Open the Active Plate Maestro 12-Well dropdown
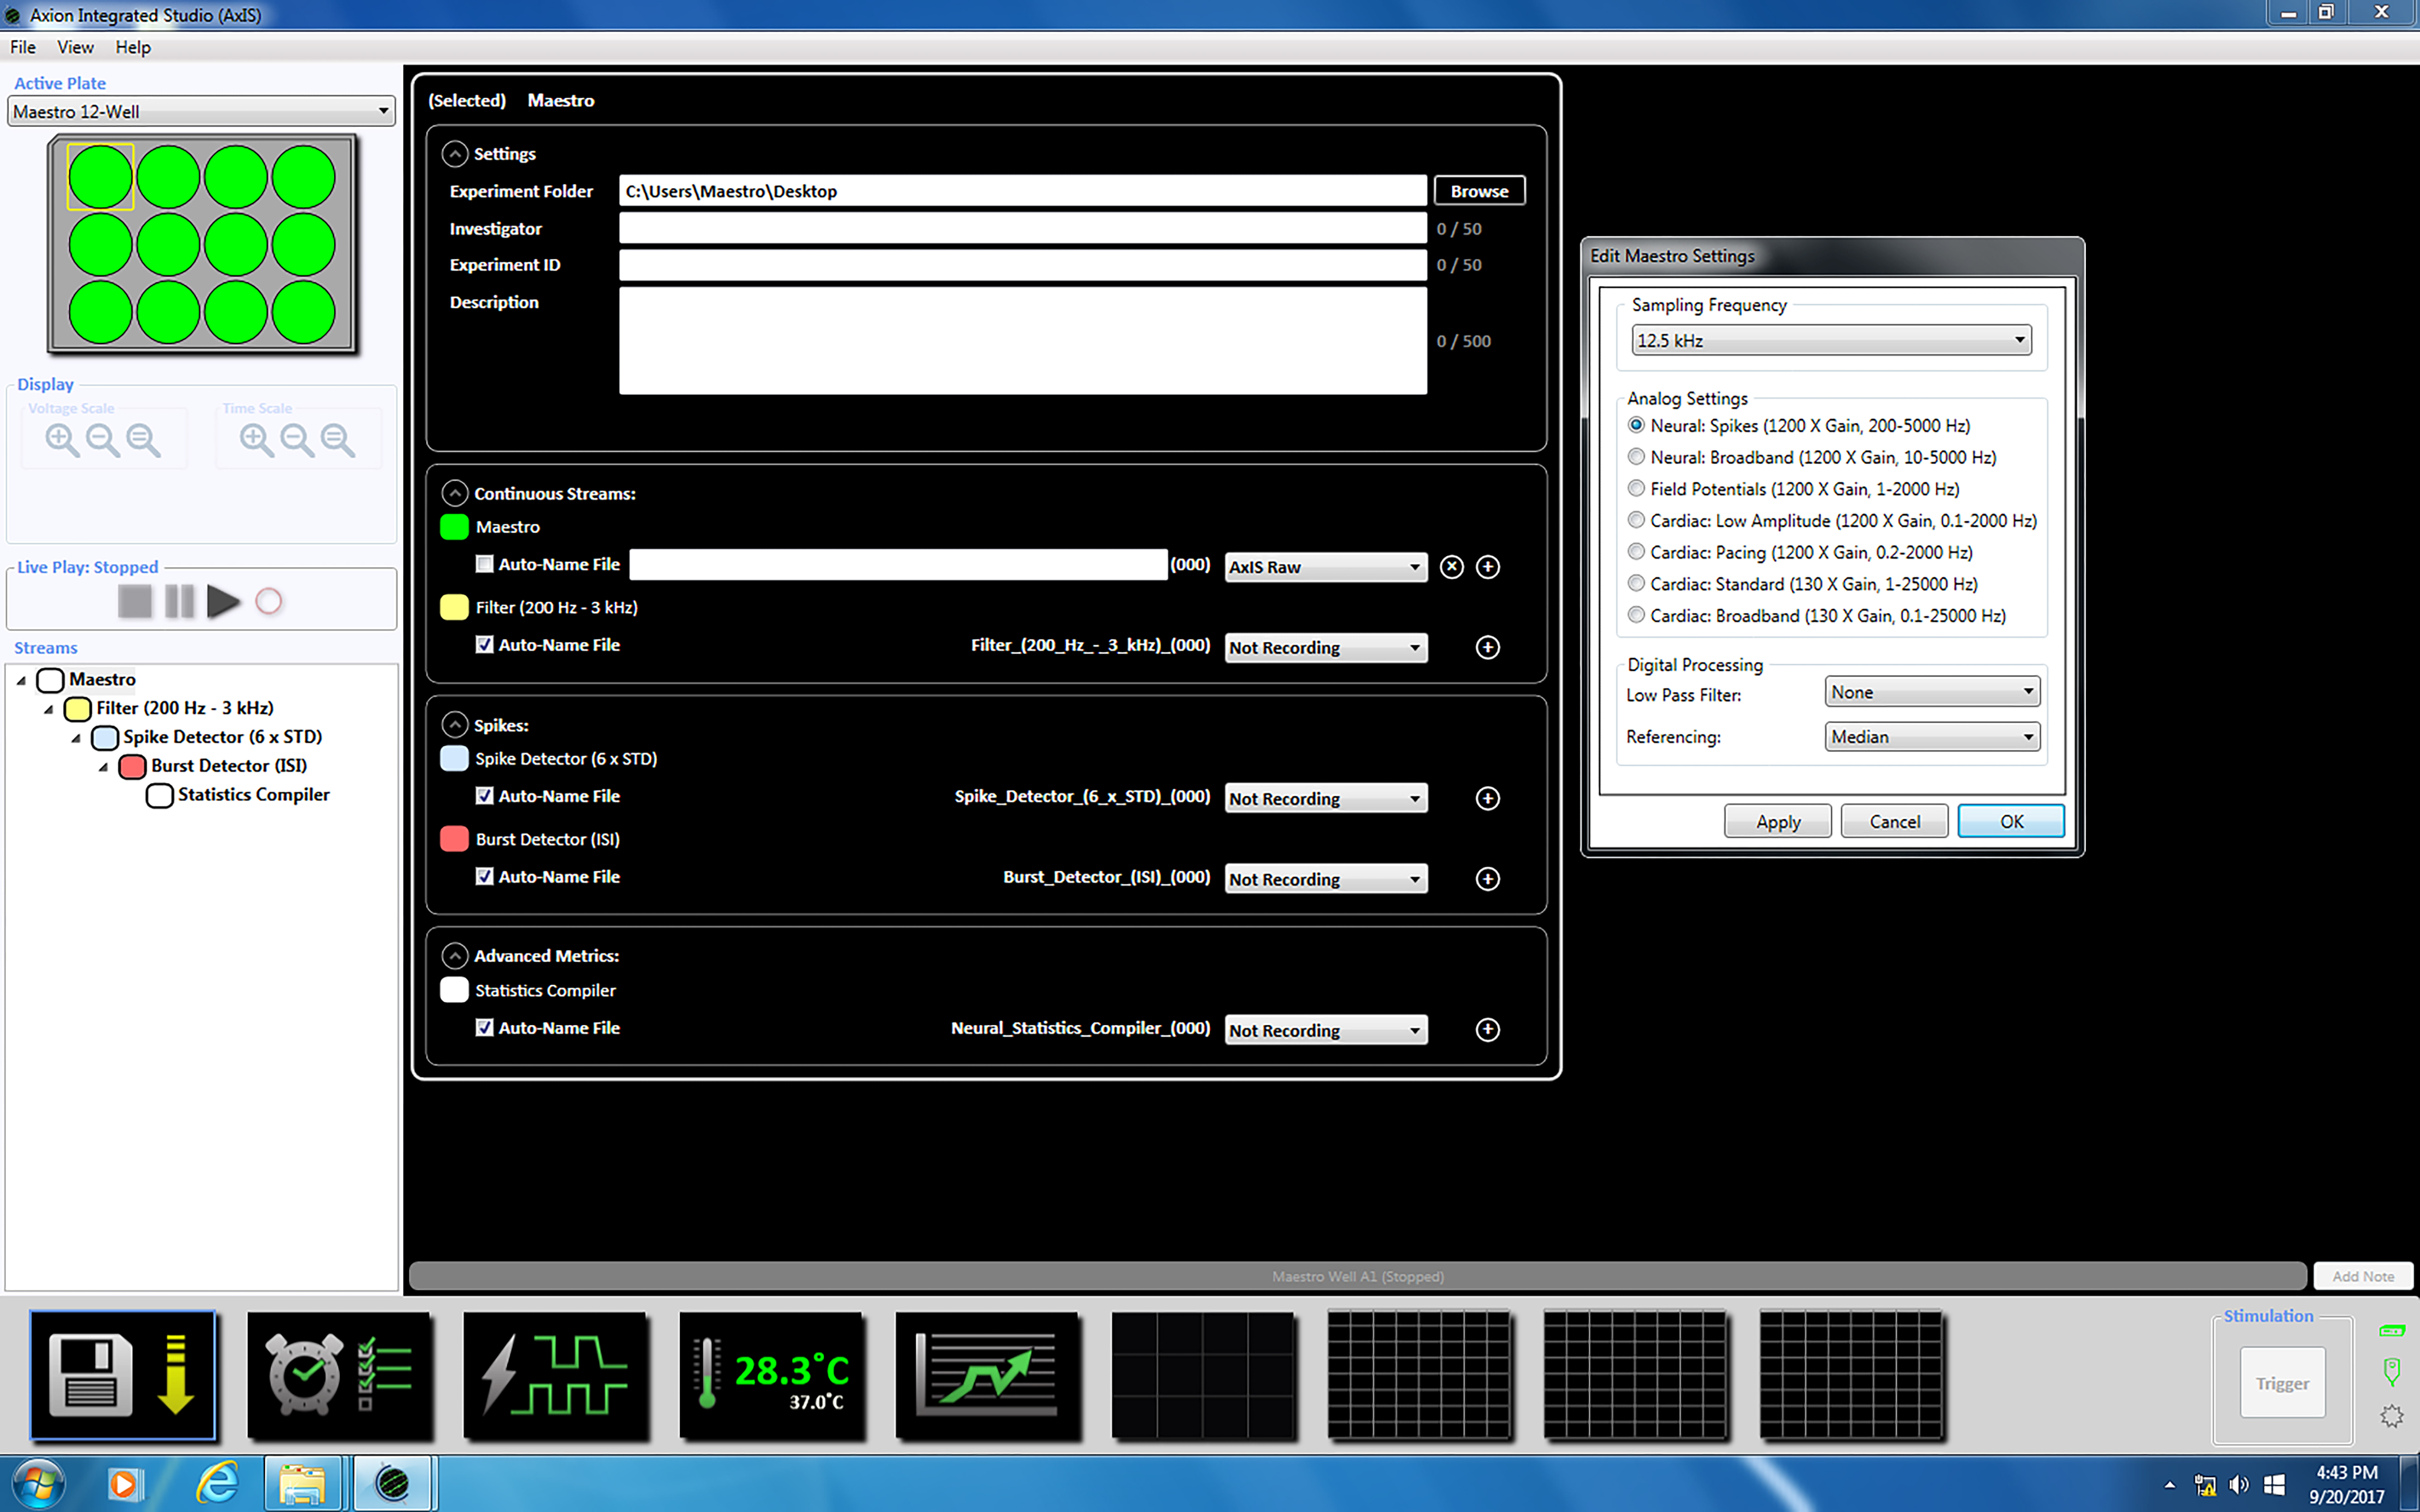The height and width of the screenshot is (1512, 2420). coord(201,111)
